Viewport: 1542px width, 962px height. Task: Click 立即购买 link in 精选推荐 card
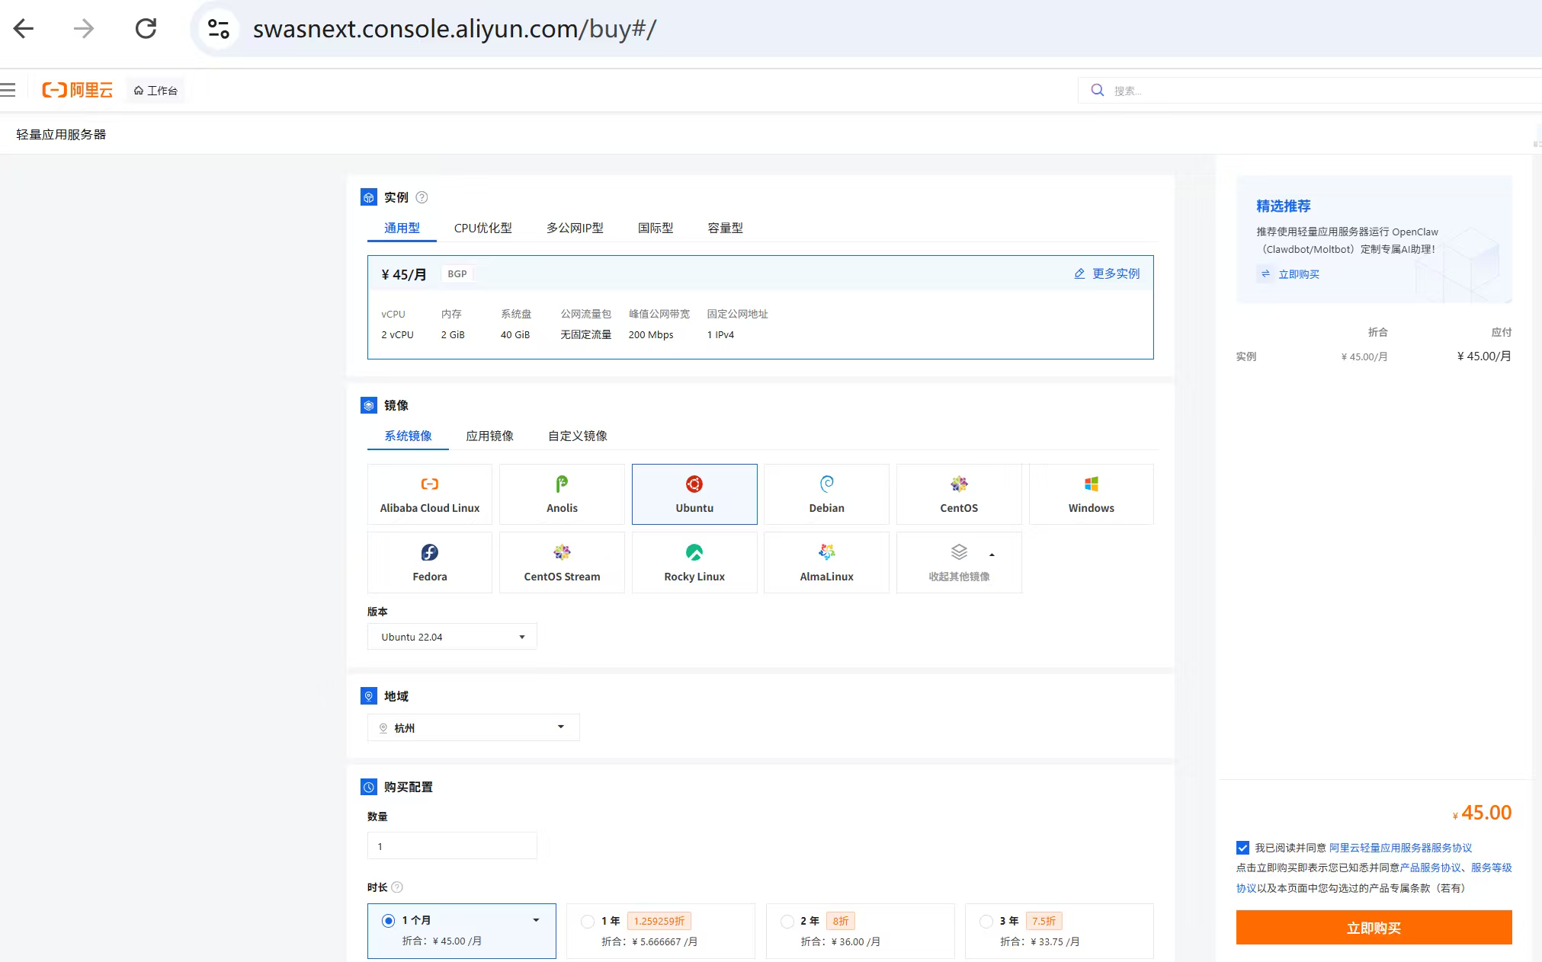pos(1298,274)
